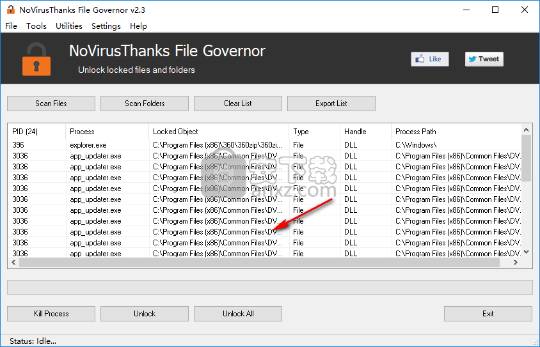Image resolution: width=540 pixels, height=347 pixels.
Task: Click the Export List button
Action: coord(331,104)
